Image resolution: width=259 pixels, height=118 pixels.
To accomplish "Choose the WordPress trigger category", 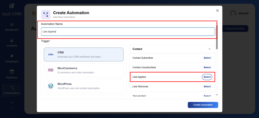I will tap(83, 86).
